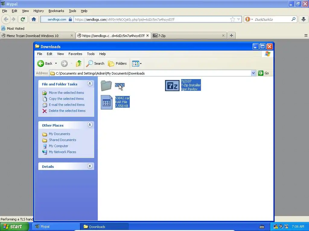This screenshot has width=309, height=231.
Task: Click the keyboard icon on taskbar
Action: click(x=262, y=227)
